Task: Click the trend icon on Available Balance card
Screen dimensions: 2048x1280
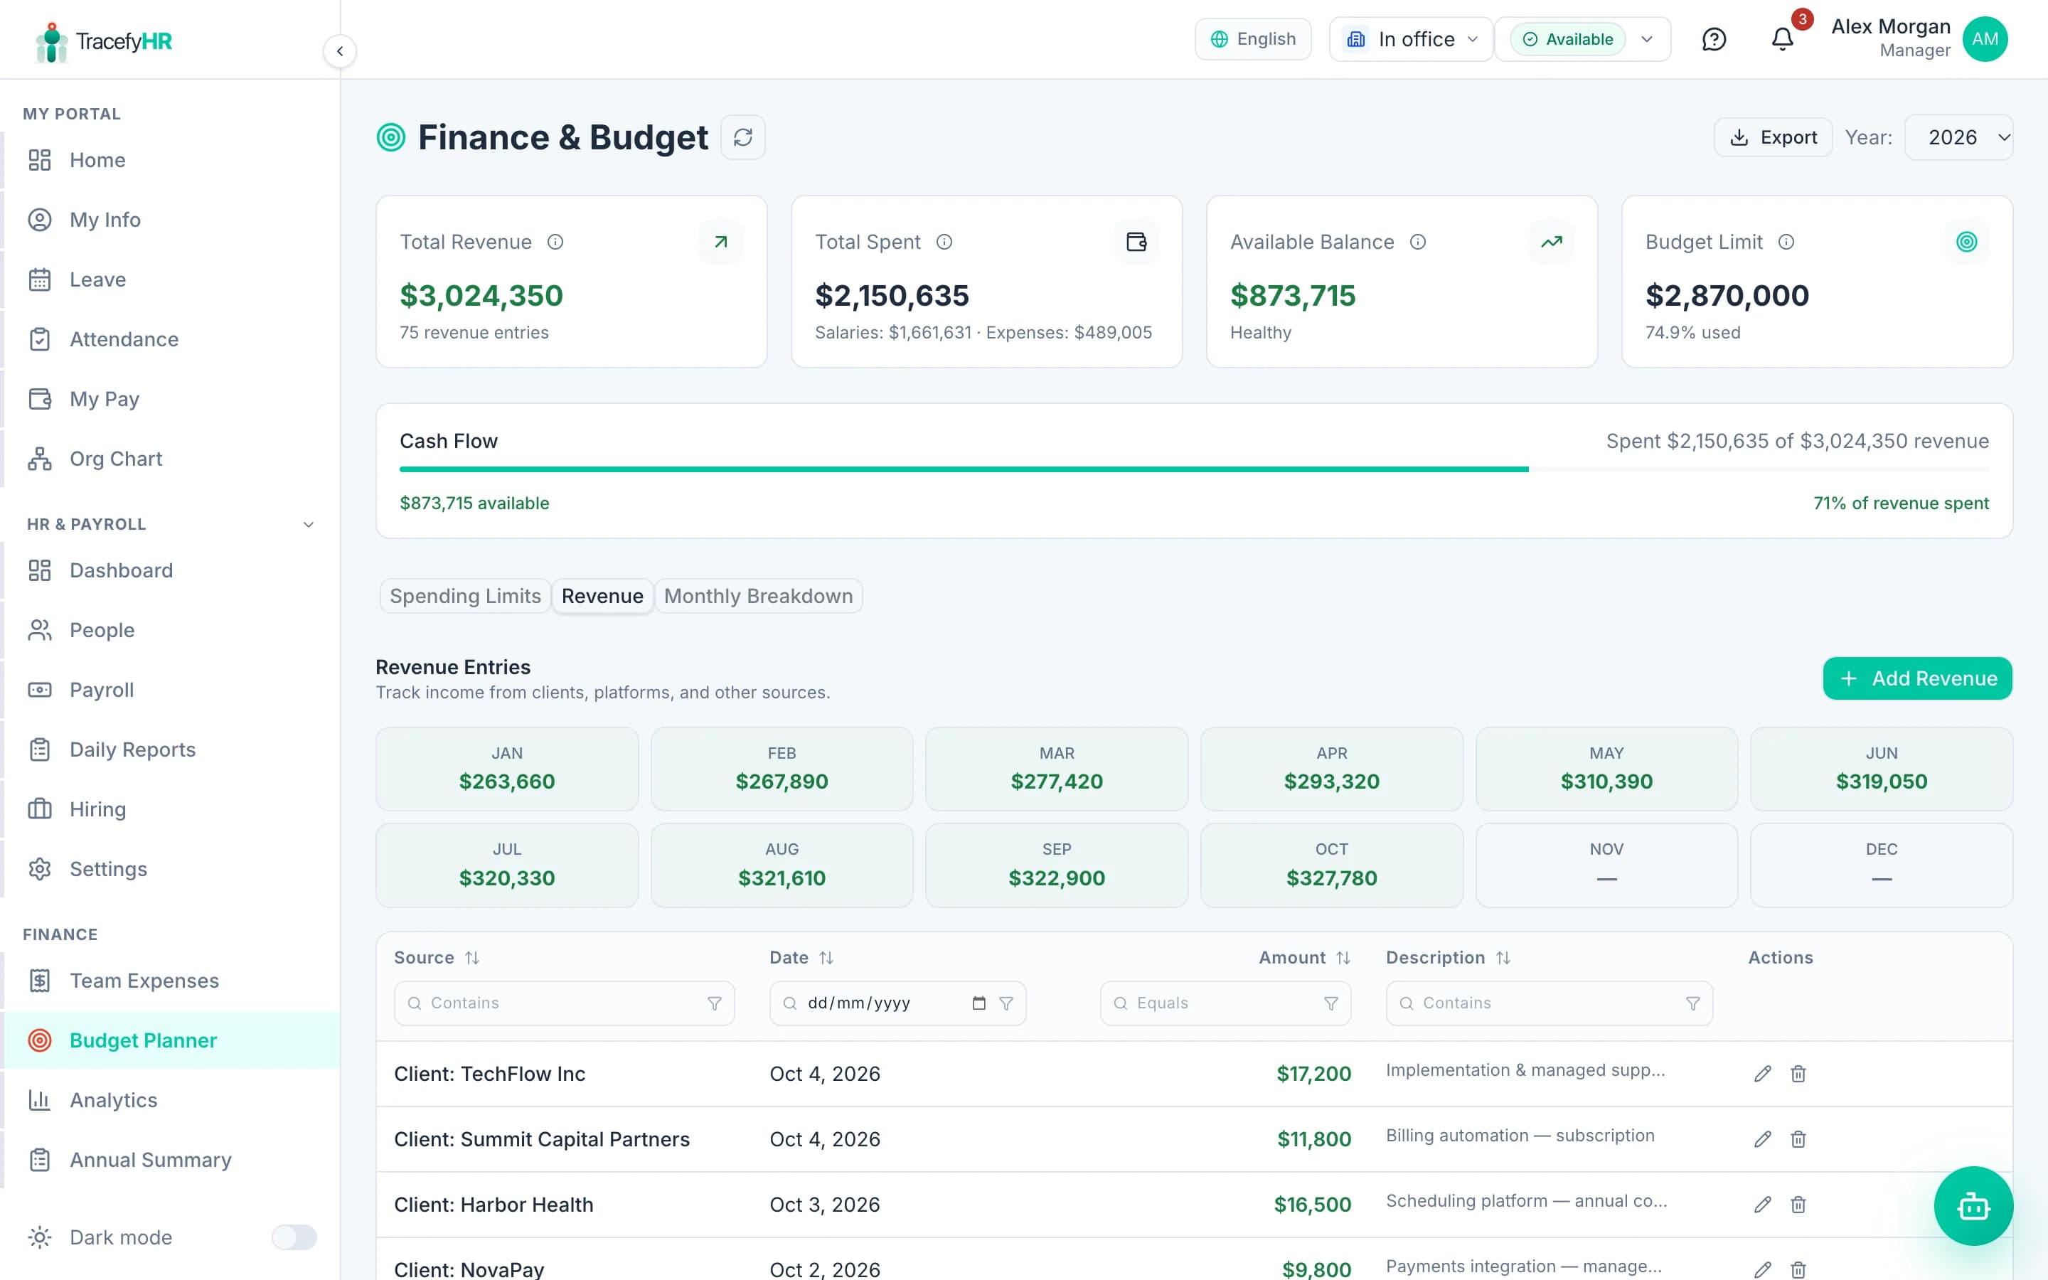Action: 1551,242
